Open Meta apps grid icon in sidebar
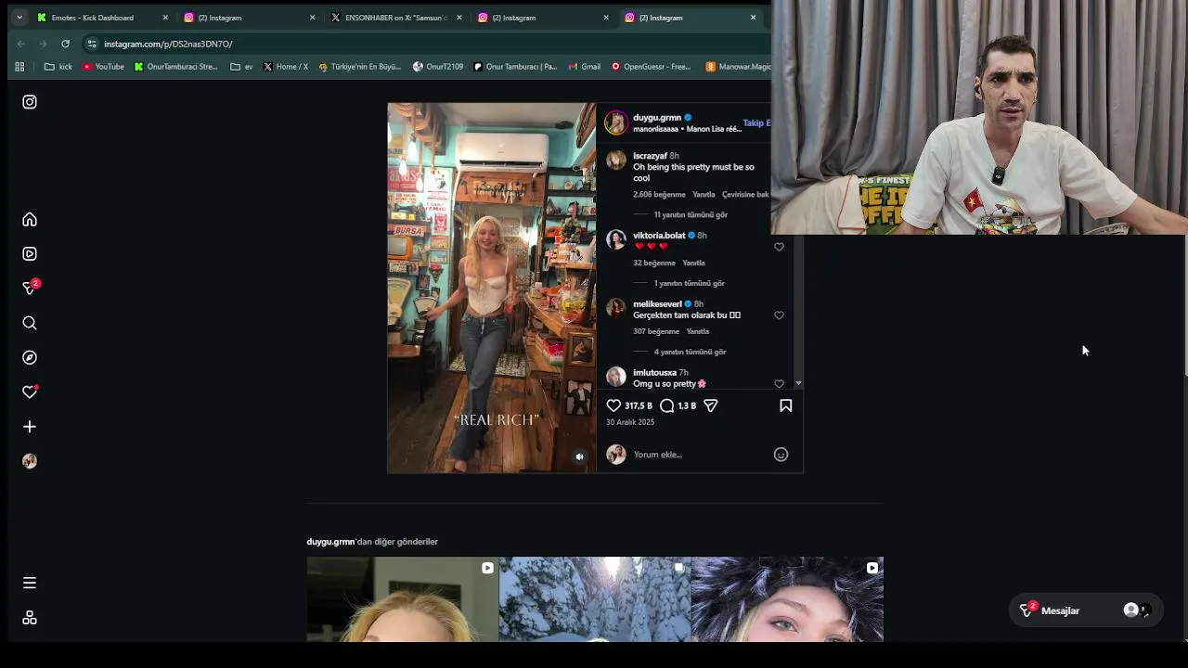 coord(30,618)
